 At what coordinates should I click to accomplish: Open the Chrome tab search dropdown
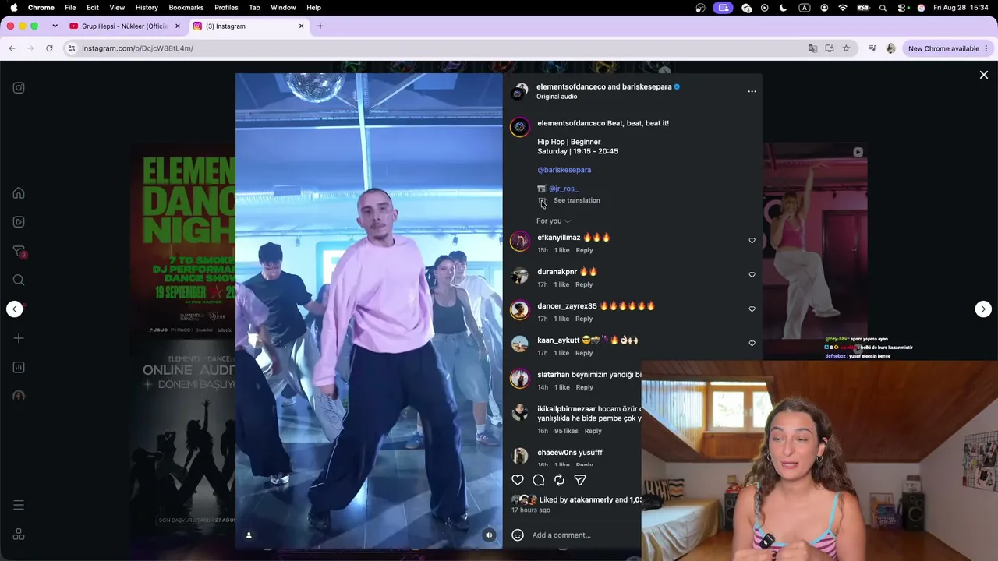pyautogui.click(x=55, y=26)
